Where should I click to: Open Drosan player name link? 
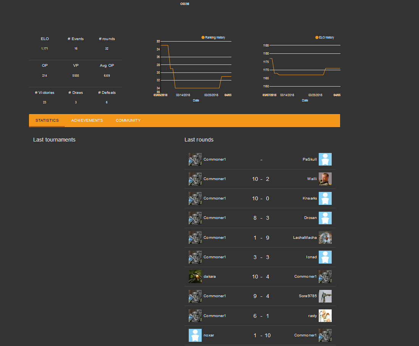310,218
